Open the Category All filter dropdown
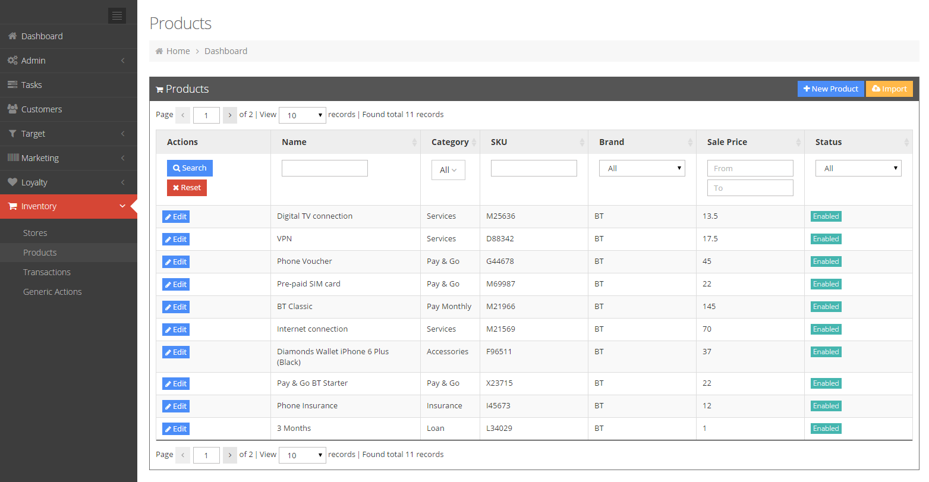 448,170
